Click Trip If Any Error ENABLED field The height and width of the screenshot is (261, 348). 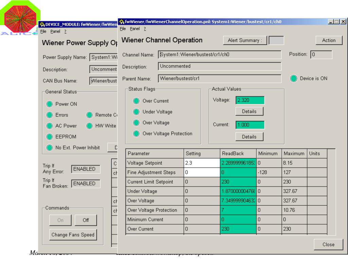[86, 169]
